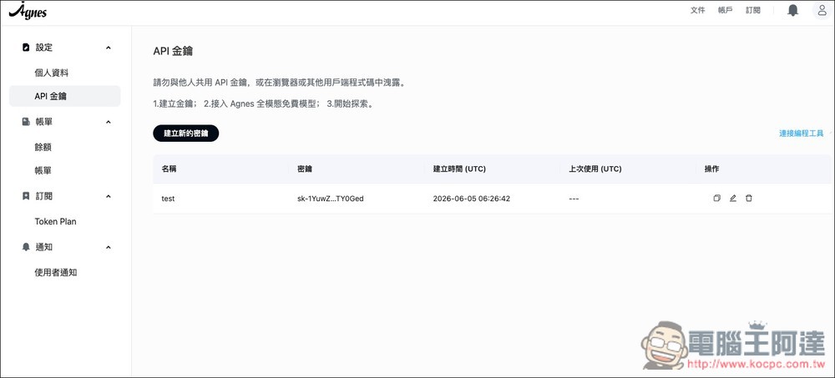Click the 操作 column header
Image resolution: width=835 pixels, height=378 pixels.
click(712, 169)
